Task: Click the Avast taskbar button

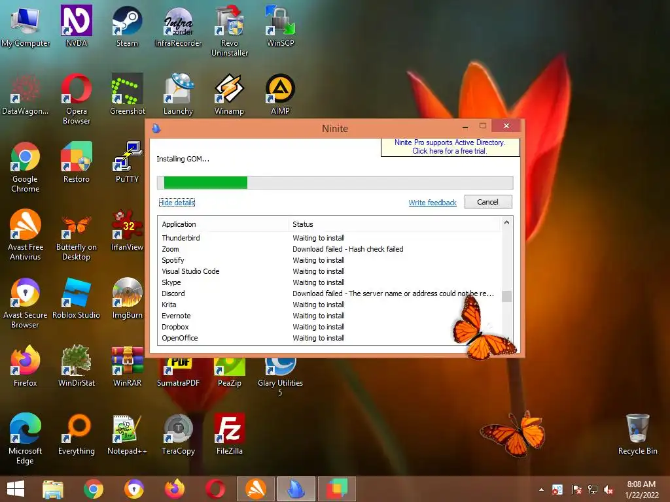Action: click(x=256, y=489)
